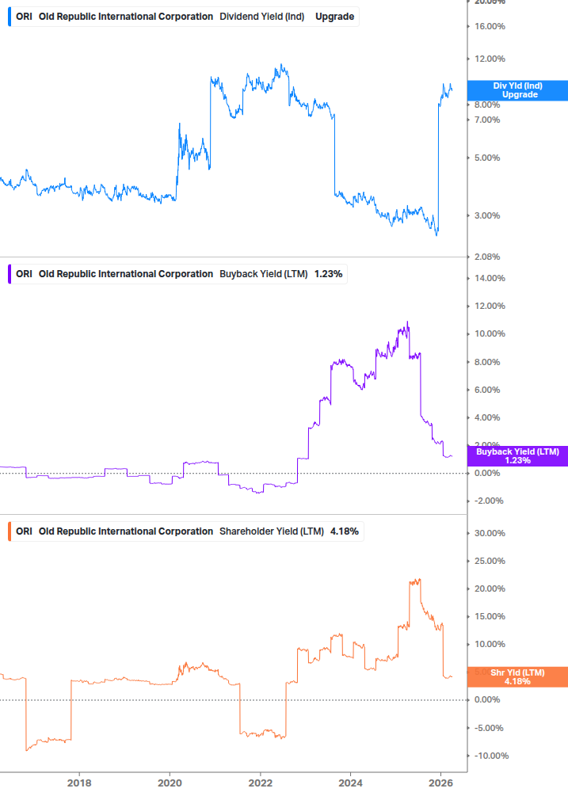Click the 1.23% value in Buyback legend
Viewport: 568px width, 796px height.
tap(329, 274)
